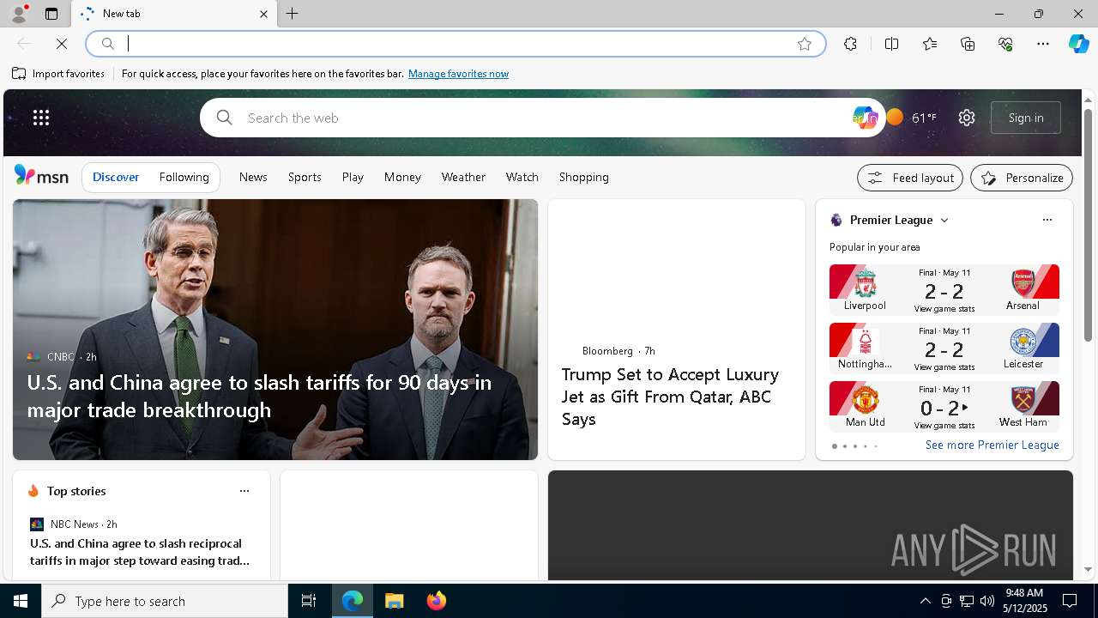This screenshot has height=618, width=1098.
Task: Expand the Premier League dropdown chevron
Action: tap(944, 221)
